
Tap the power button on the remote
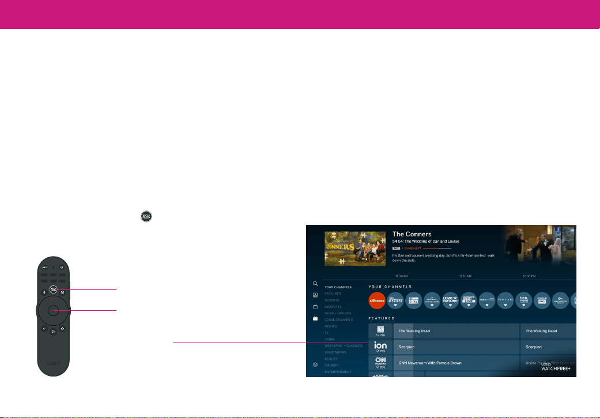(62, 267)
